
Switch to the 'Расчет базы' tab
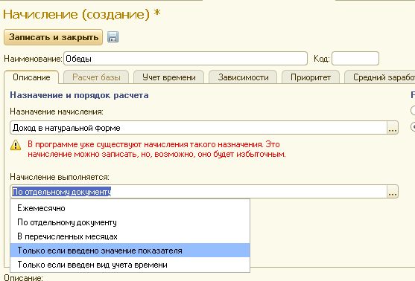(x=96, y=77)
